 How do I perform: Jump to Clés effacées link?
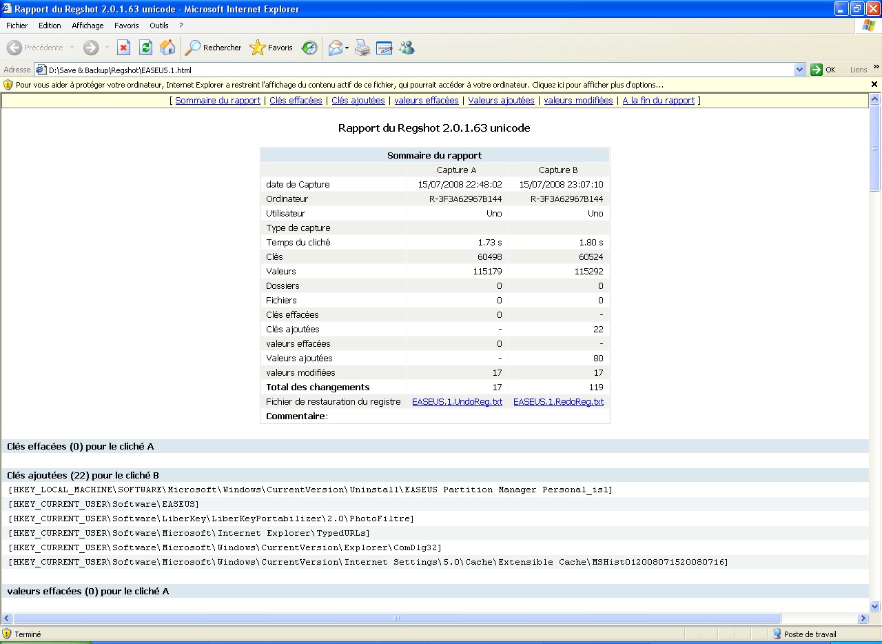point(296,101)
